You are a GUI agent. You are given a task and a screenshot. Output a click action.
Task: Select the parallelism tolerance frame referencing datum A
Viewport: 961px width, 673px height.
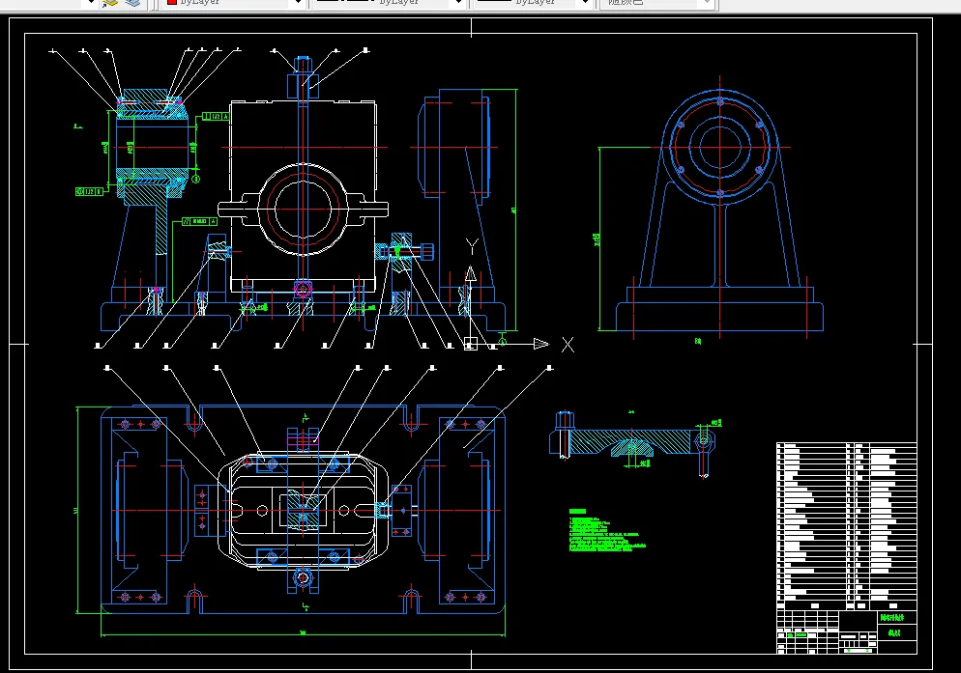(x=200, y=221)
